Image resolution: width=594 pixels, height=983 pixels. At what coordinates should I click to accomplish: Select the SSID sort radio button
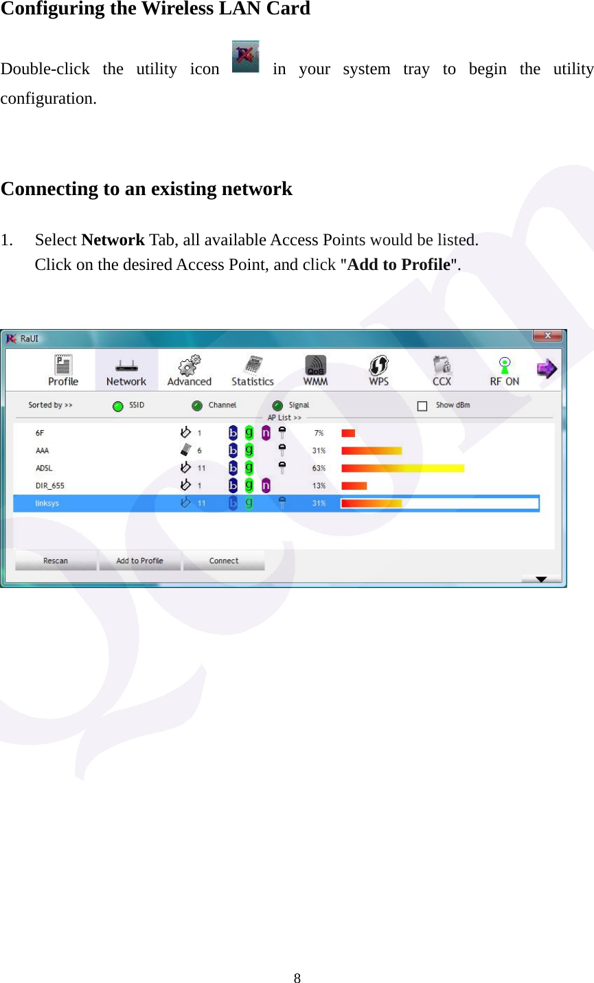(x=117, y=405)
